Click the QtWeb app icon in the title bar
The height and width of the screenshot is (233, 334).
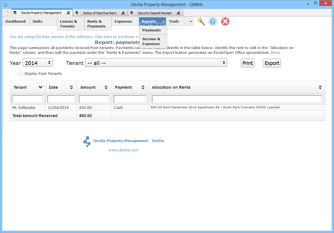[x=5, y=4]
